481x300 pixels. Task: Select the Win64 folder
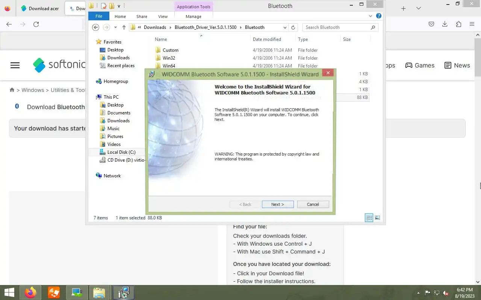tap(169, 66)
